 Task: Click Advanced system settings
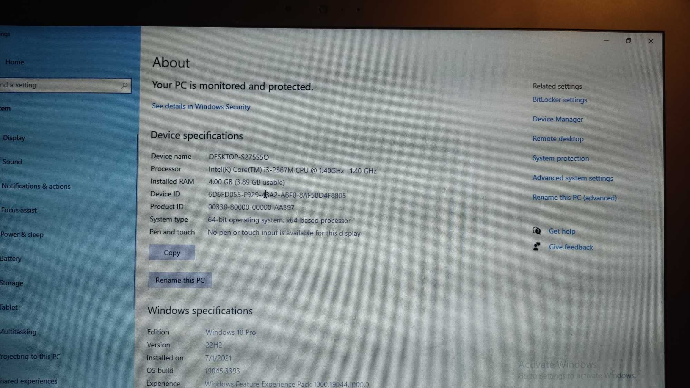click(572, 178)
